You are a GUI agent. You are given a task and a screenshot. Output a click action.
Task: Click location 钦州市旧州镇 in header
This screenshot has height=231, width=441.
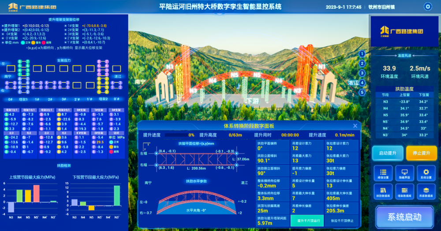381,7
